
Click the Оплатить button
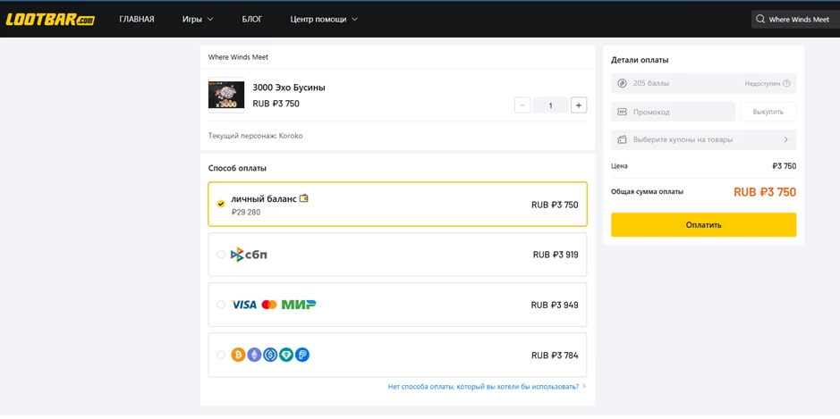pyautogui.click(x=703, y=225)
